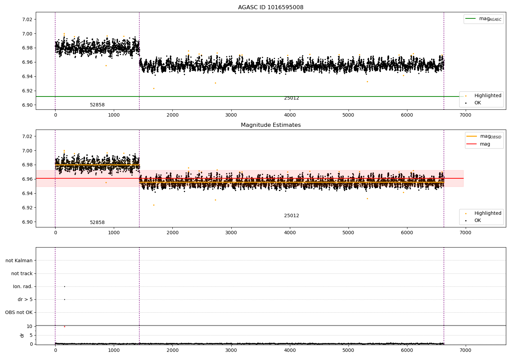Click the '7.02' y-tick of the top plot
The image size is (511, 358).
(x=27, y=19)
